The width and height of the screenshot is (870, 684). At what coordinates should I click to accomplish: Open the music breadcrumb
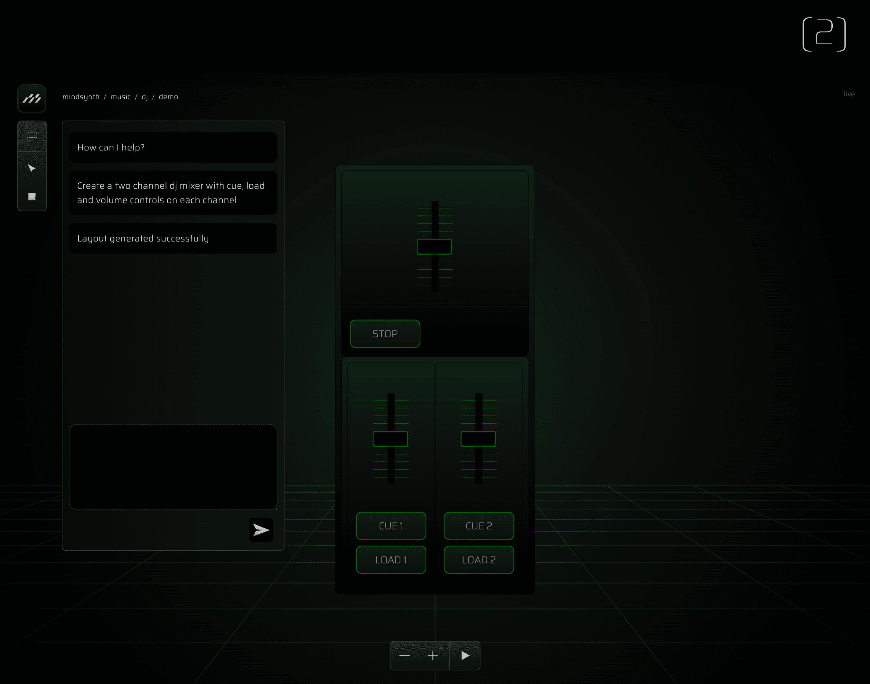pos(121,97)
